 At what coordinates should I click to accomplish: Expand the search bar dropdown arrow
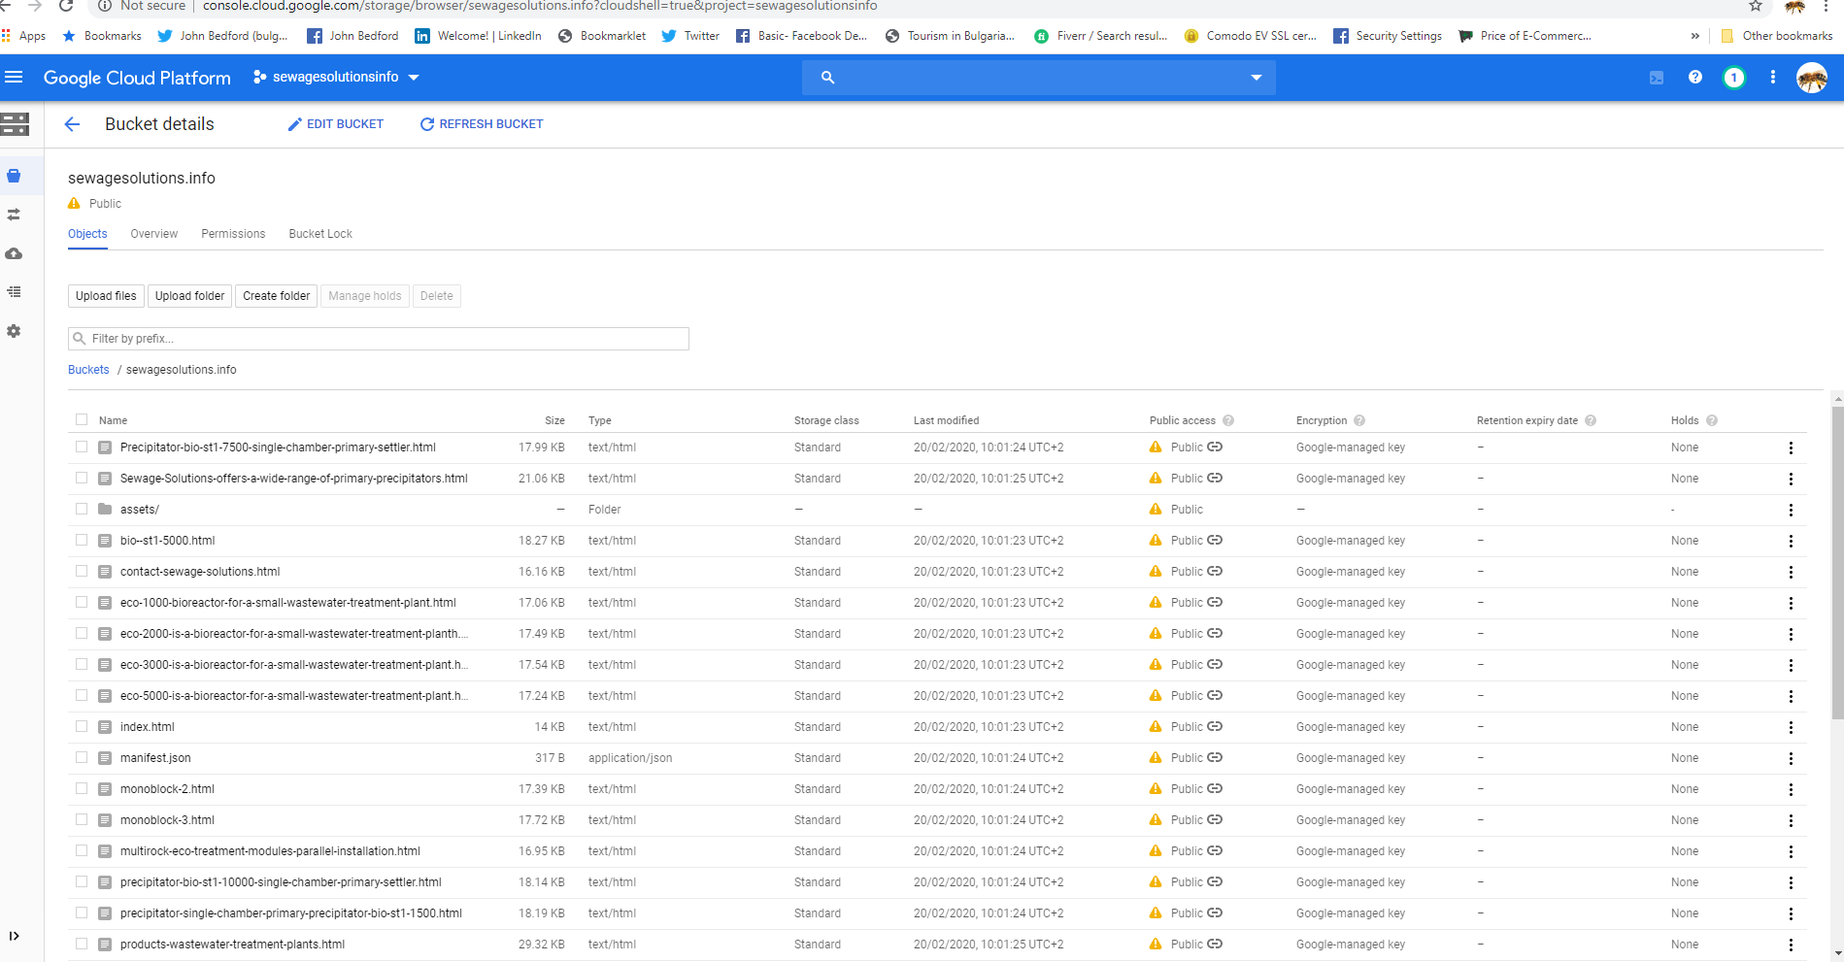[x=1256, y=78]
